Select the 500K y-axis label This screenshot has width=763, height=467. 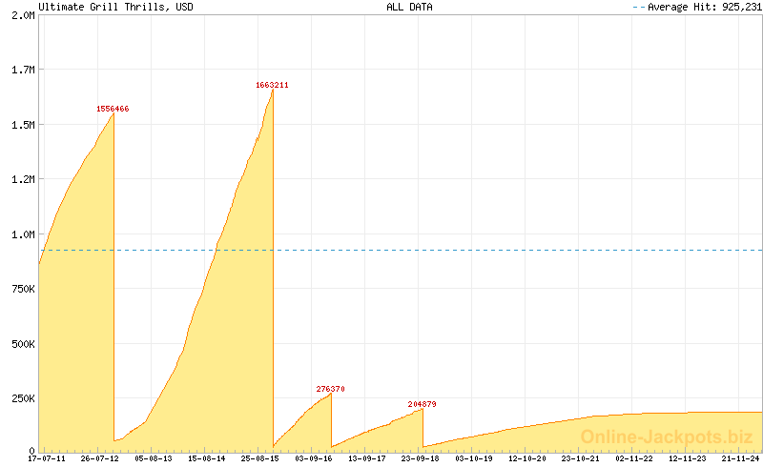tap(22, 343)
